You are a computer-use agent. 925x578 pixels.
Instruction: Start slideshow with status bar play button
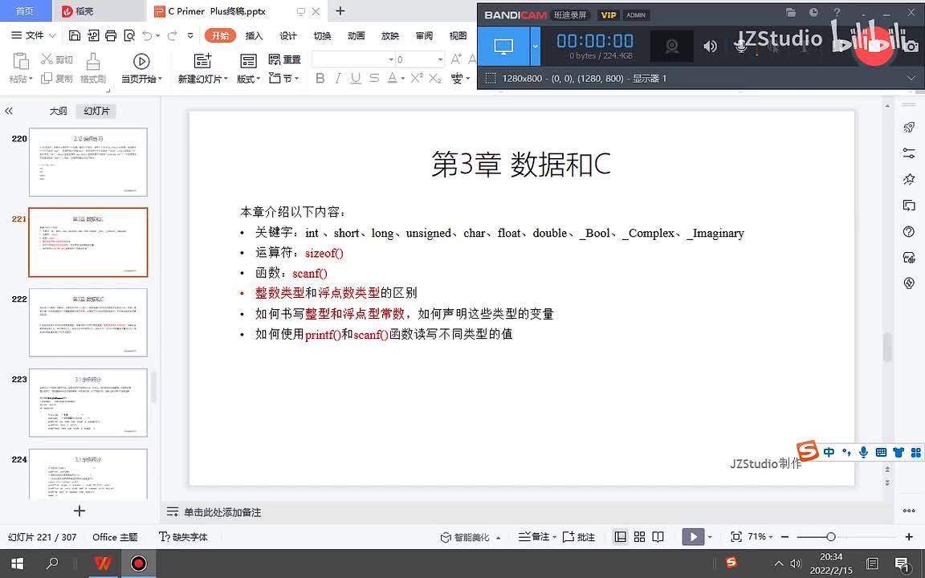[x=693, y=537]
